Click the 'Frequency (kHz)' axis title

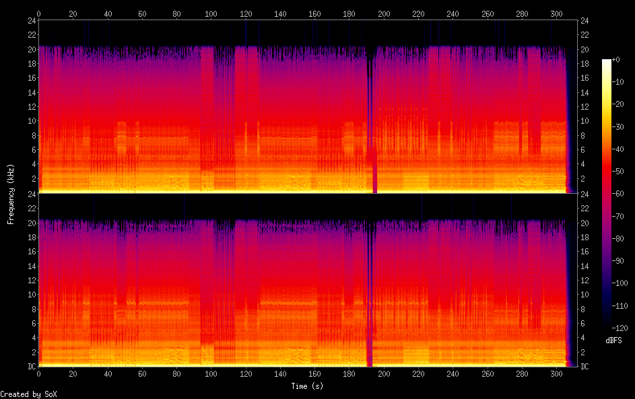point(11,194)
